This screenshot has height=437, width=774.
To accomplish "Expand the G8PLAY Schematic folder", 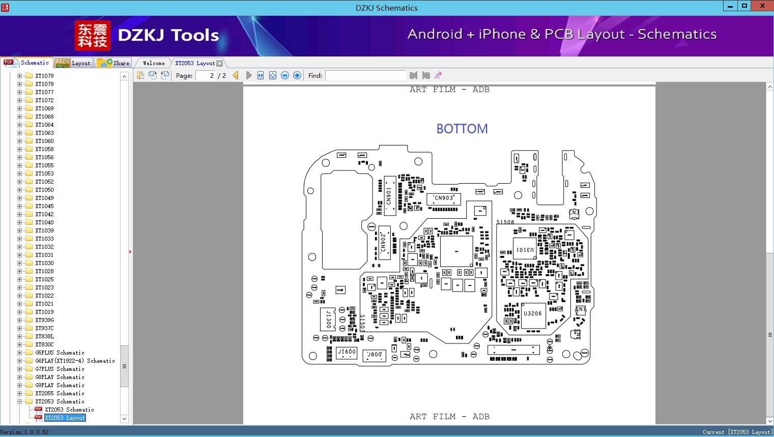I will (x=19, y=377).
